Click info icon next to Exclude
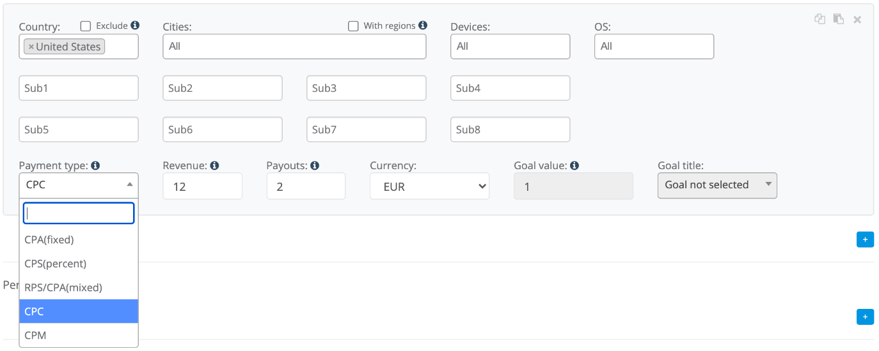Image resolution: width=879 pixels, height=351 pixels. click(135, 26)
